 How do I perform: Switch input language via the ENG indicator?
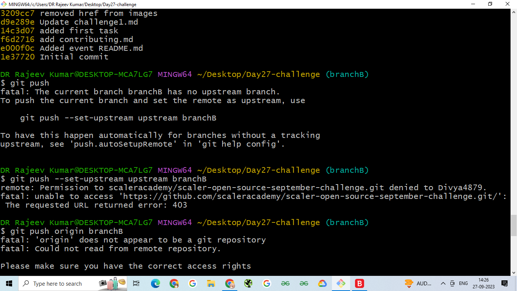463,283
